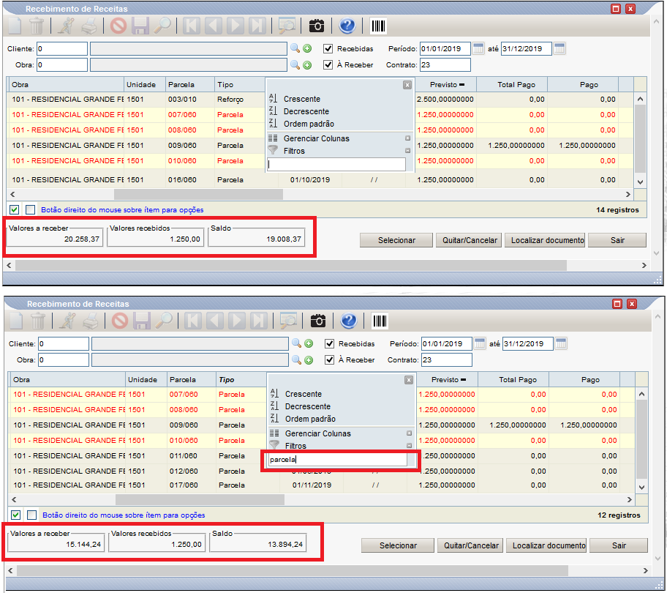Go to next record in the 14 registros window

pos(235,26)
